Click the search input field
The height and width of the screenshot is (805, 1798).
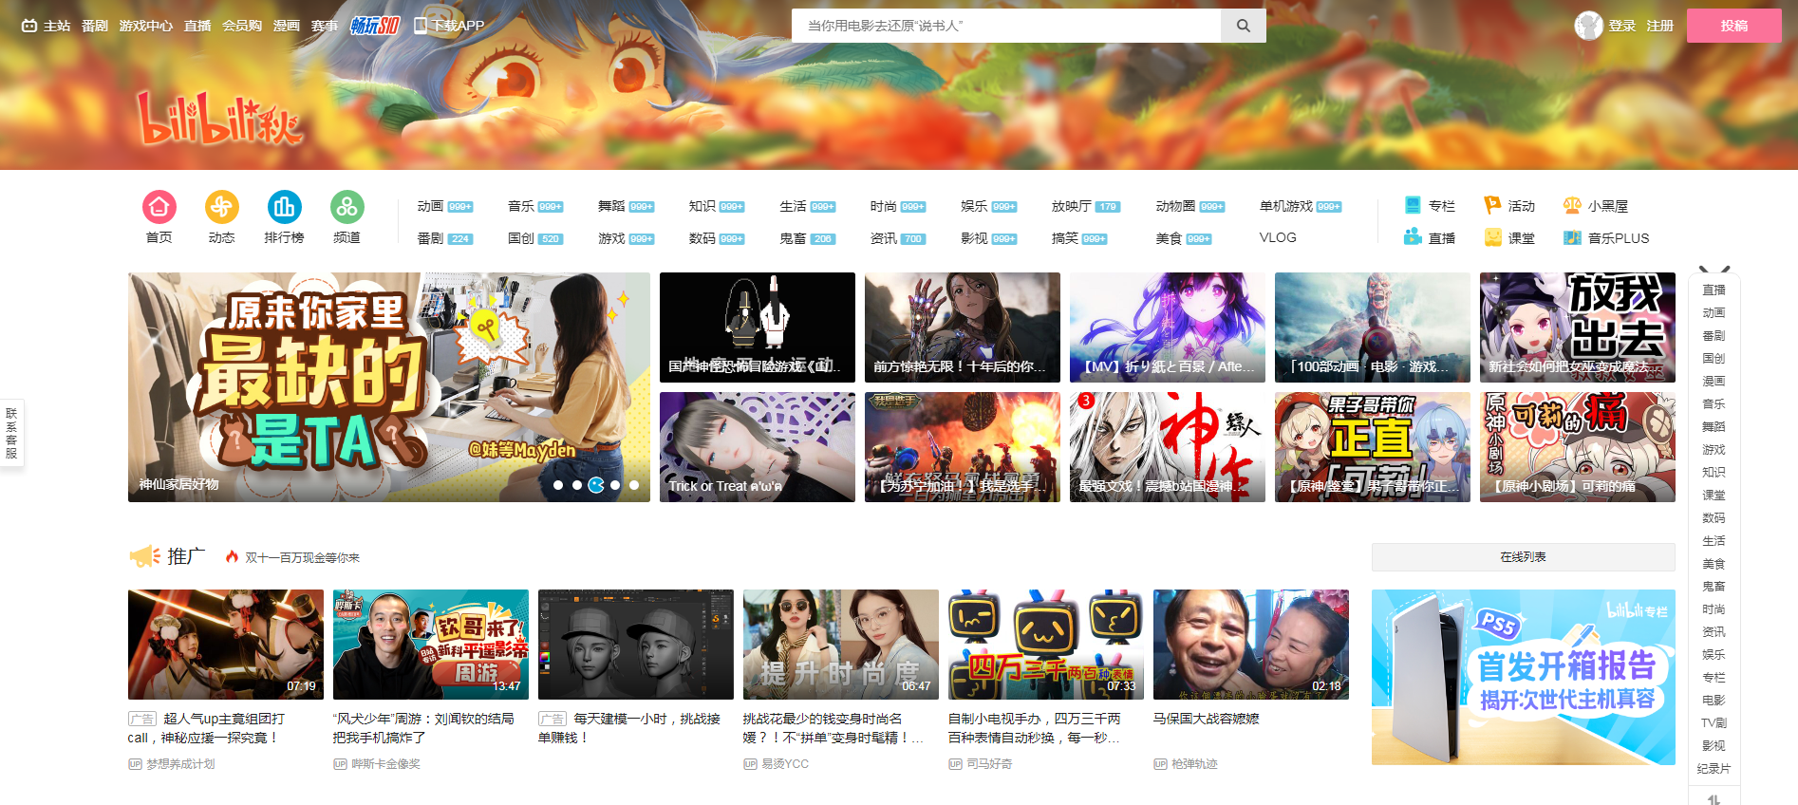1006,26
